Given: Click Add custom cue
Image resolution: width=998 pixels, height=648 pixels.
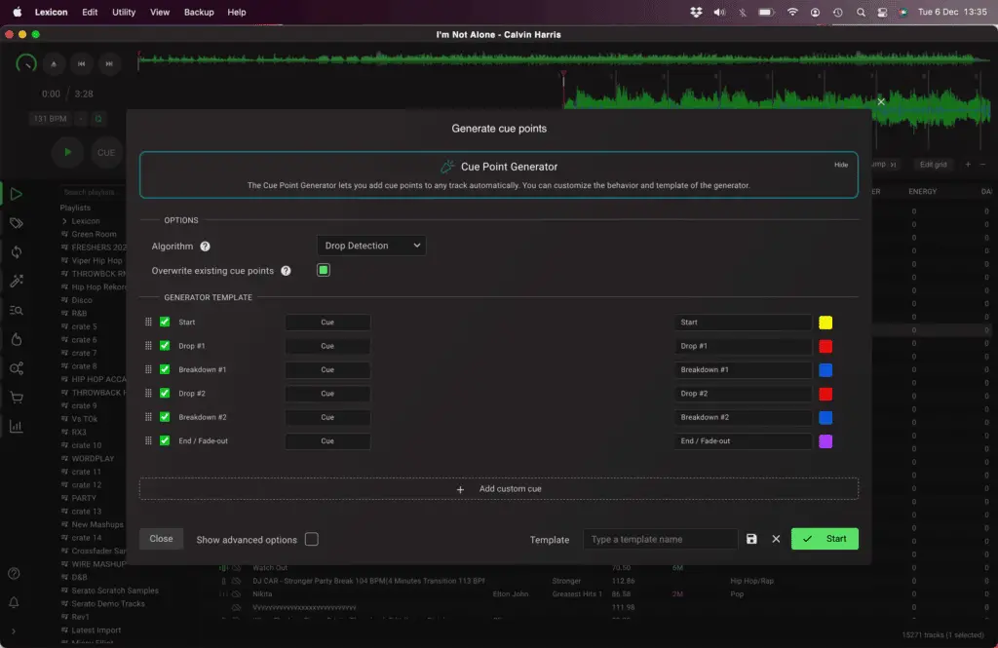Looking at the screenshot, I should [x=499, y=489].
